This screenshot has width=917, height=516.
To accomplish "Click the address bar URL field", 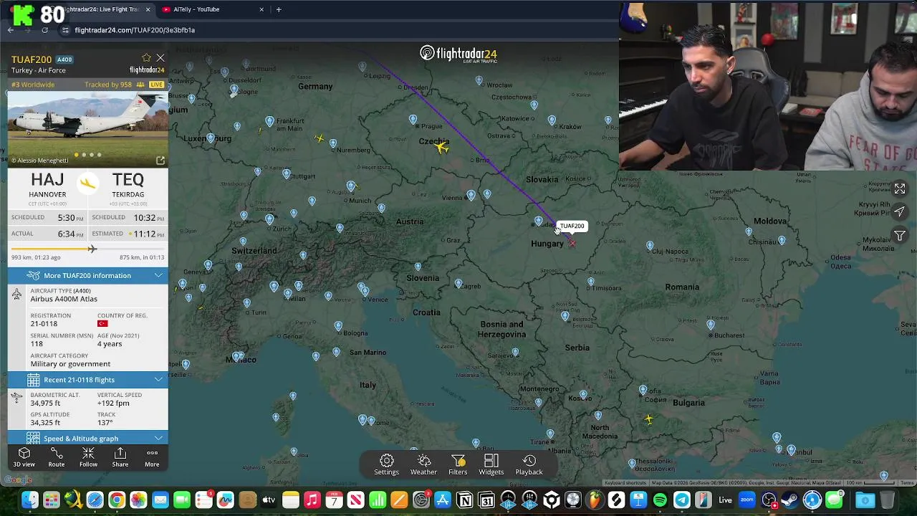I will pos(337,30).
